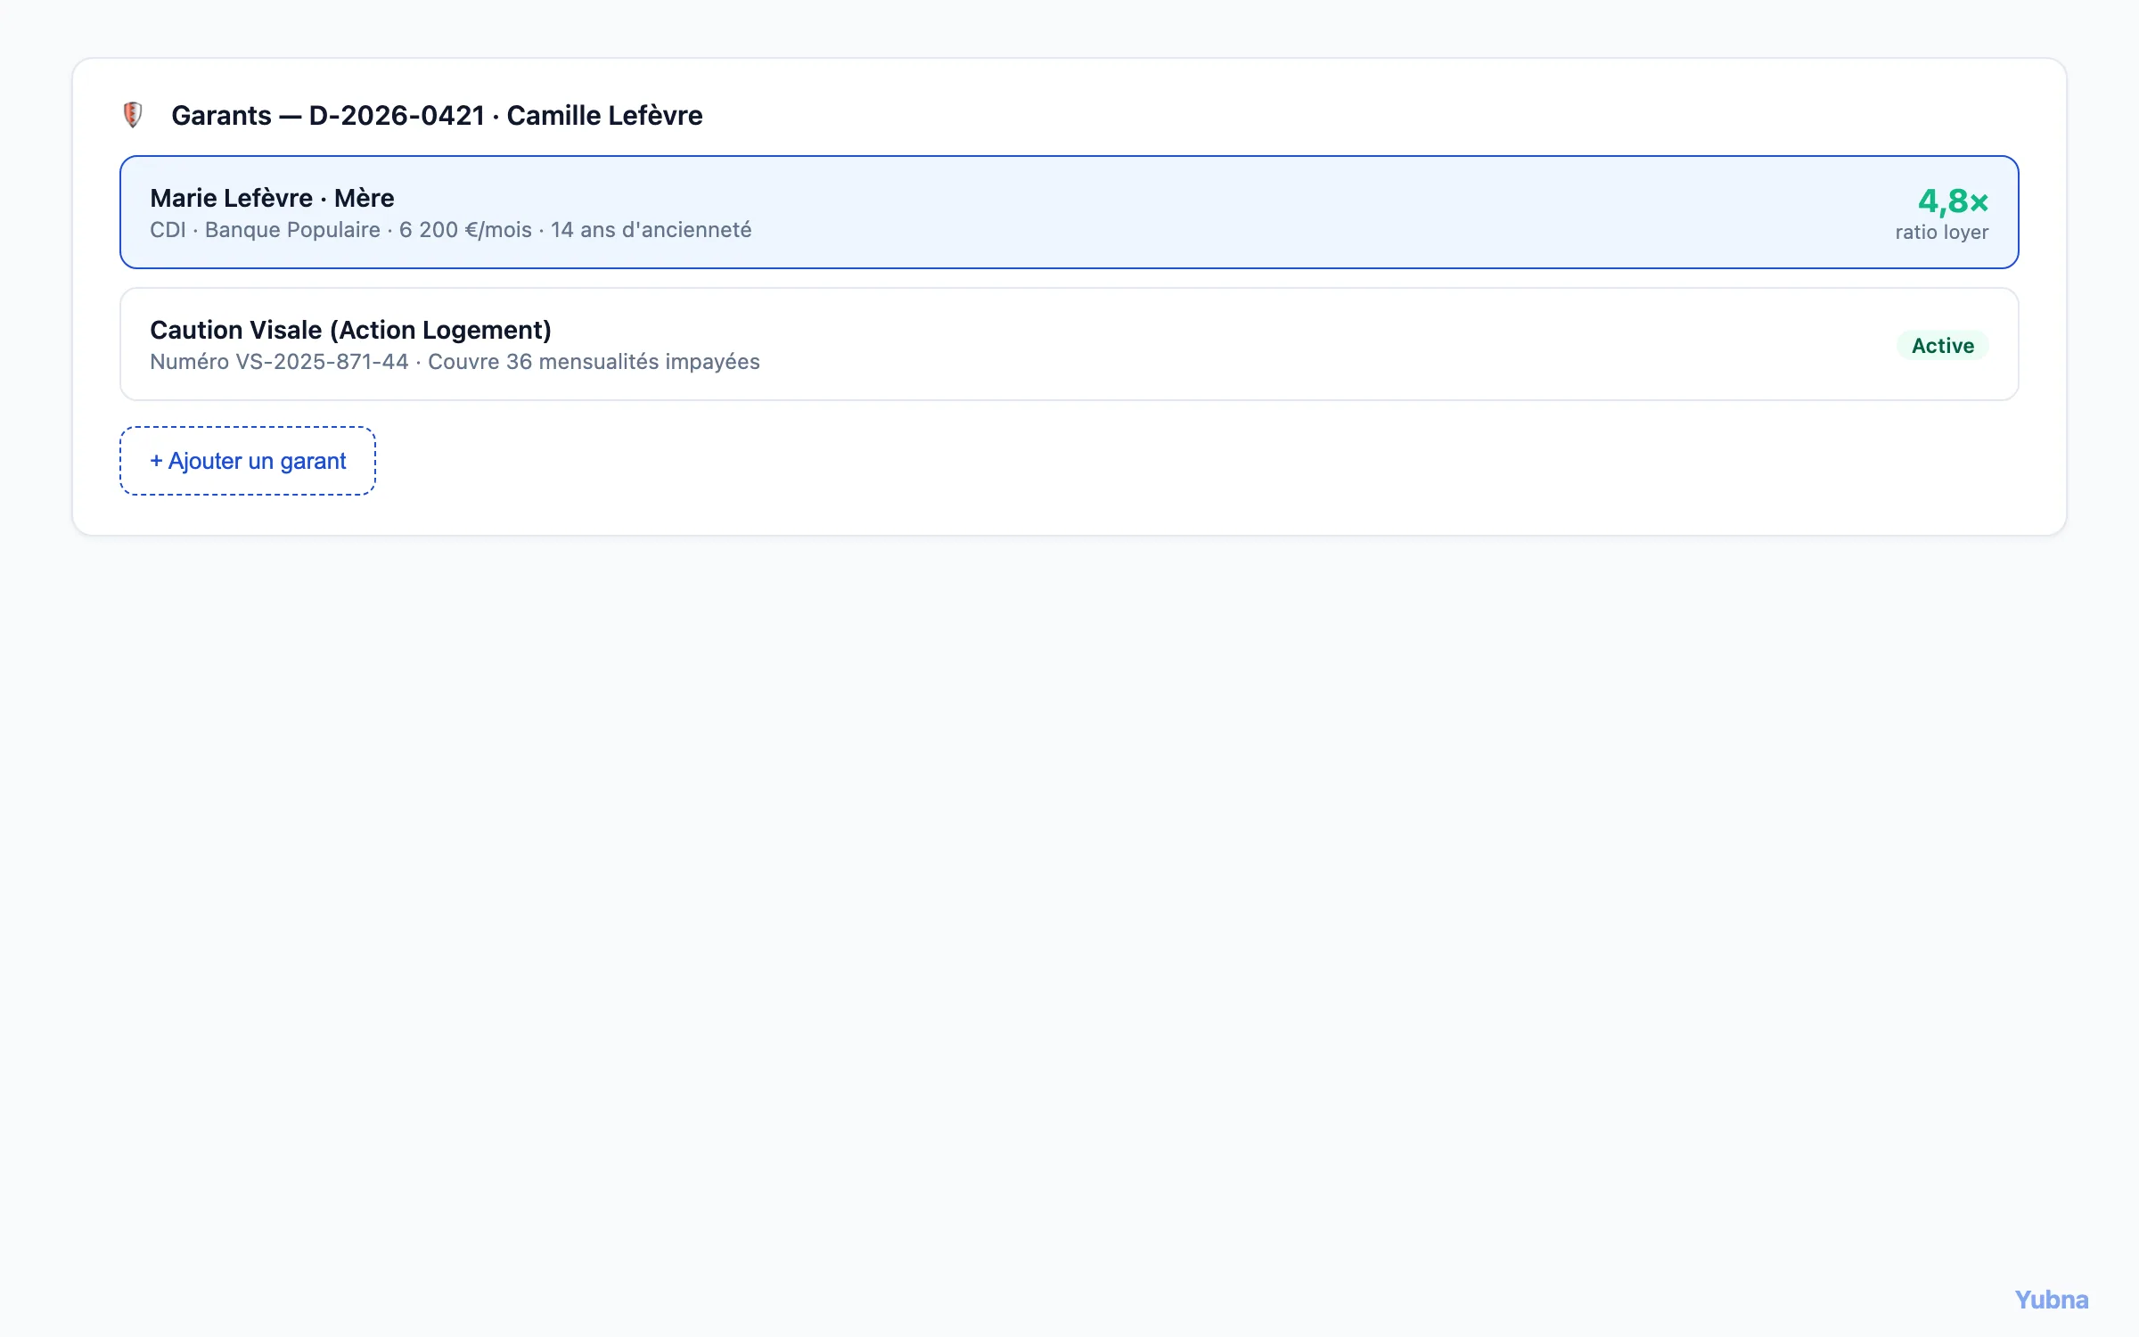The height and width of the screenshot is (1337, 2139).
Task: Click the Numéro VS-2025-871-44 details line
Action: pyautogui.click(x=455, y=362)
